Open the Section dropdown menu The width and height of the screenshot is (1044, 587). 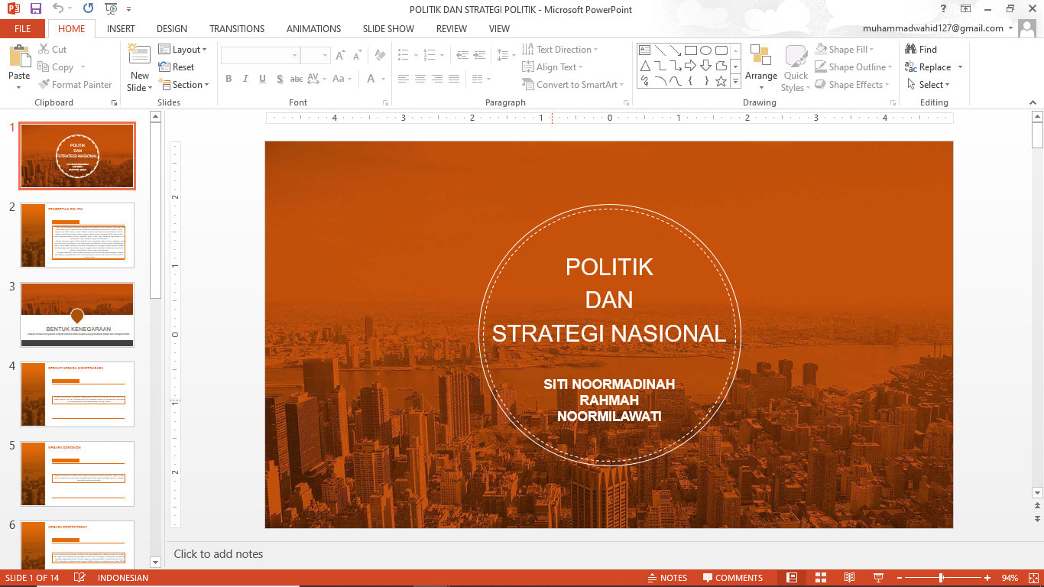point(184,85)
